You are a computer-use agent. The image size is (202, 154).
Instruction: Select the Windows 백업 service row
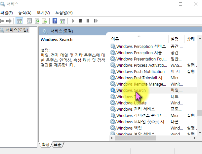(153, 128)
